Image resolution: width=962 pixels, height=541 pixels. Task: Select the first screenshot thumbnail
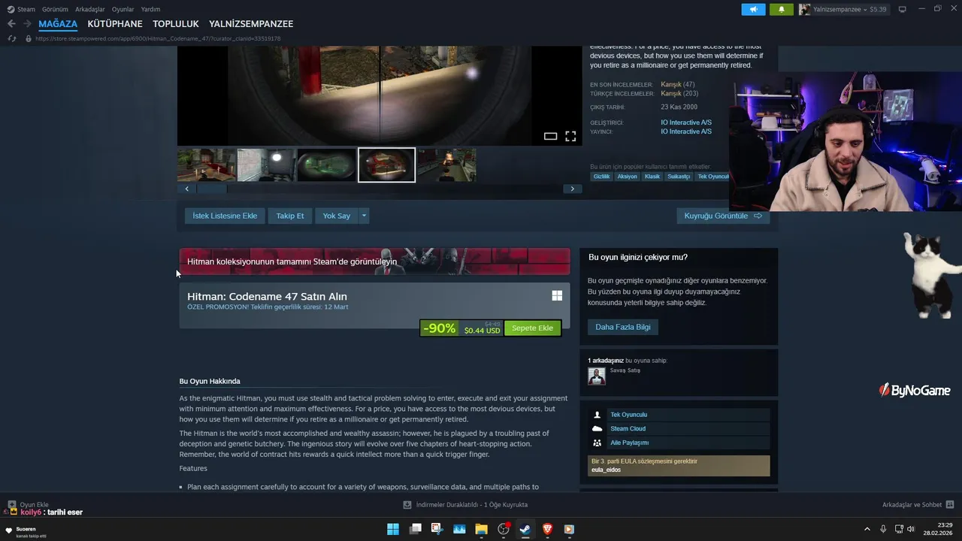(x=207, y=165)
